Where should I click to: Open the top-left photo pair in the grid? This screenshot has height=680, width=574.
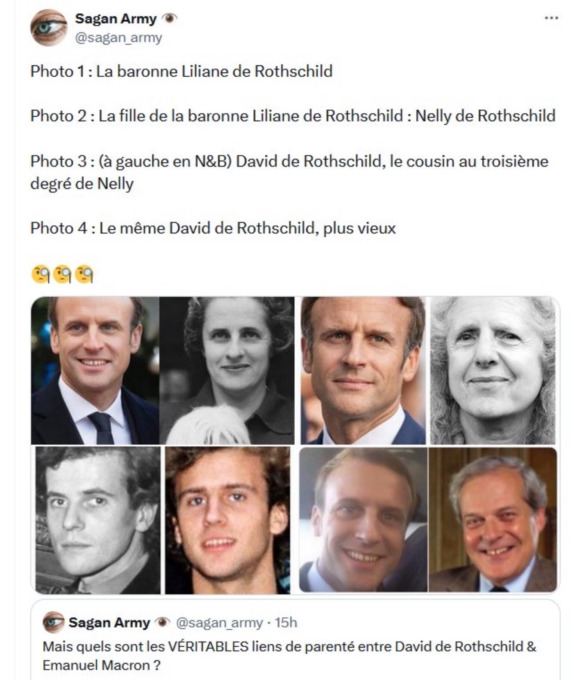[x=163, y=370]
